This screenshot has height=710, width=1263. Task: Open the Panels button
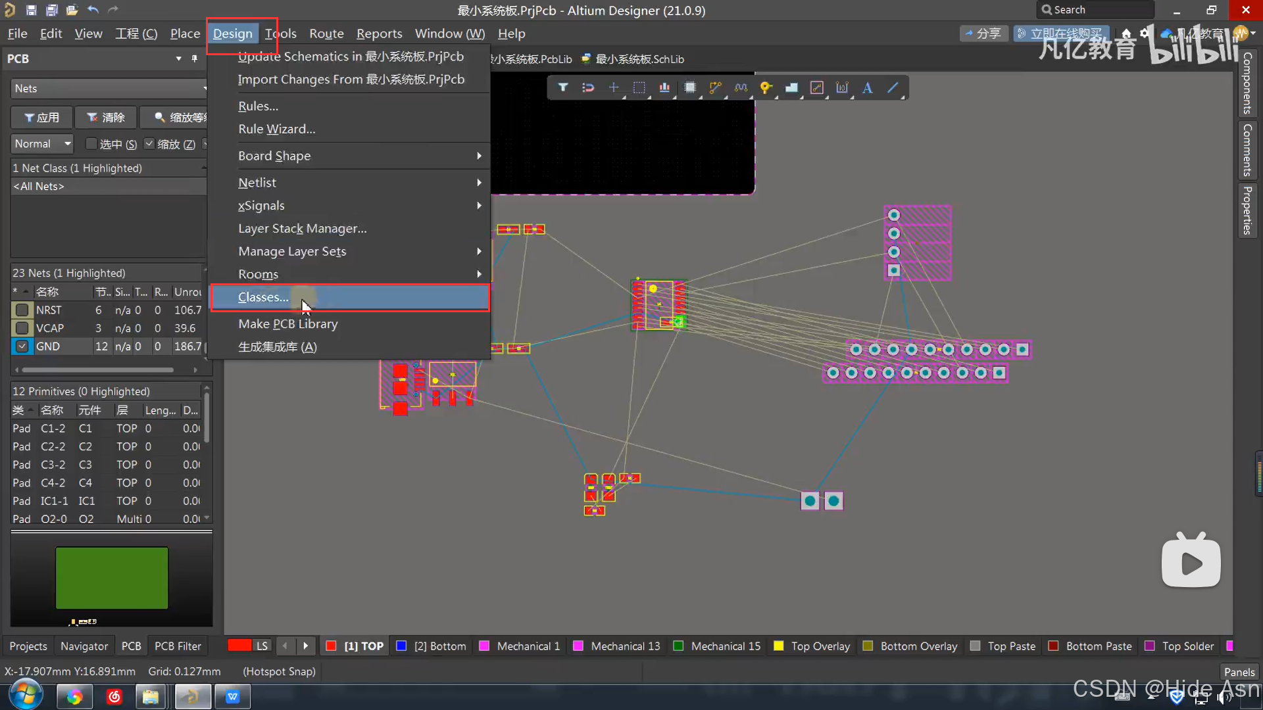(x=1239, y=671)
